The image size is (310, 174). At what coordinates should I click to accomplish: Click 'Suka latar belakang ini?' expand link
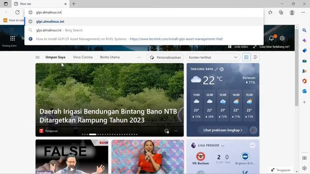tap(271, 46)
